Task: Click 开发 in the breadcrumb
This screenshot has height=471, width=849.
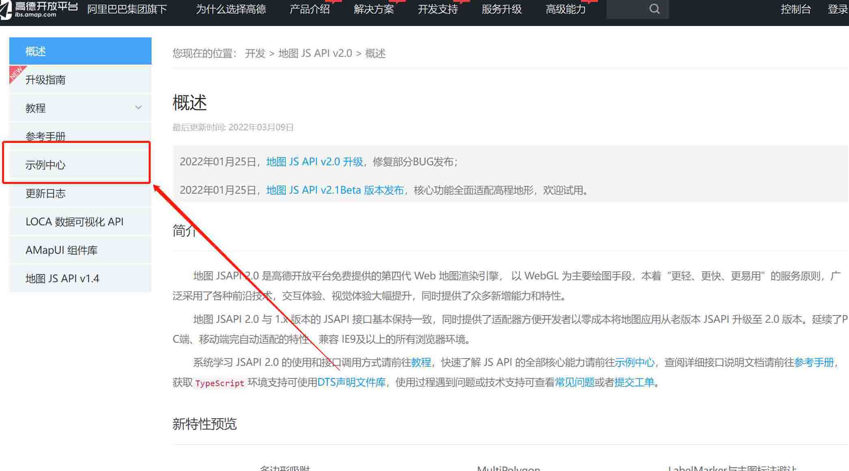Action: tap(255, 53)
